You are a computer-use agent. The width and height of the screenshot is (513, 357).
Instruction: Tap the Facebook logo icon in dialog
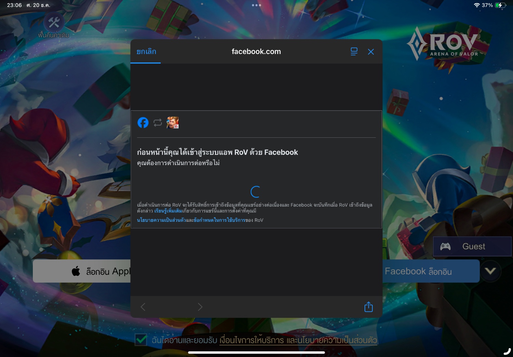143,122
